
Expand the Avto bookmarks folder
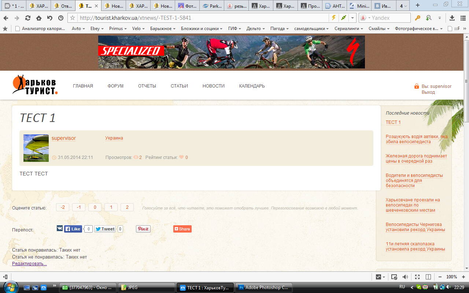78,29
